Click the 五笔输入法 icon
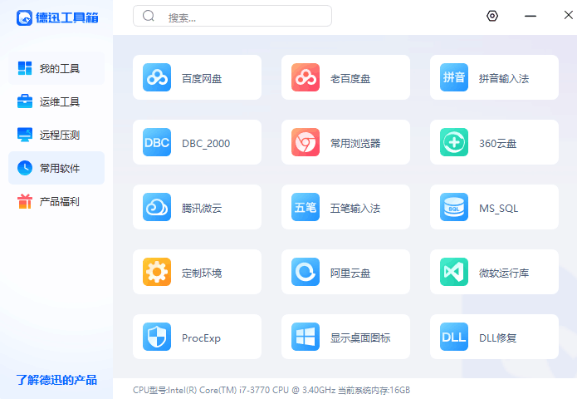The height and width of the screenshot is (399, 577). click(x=305, y=208)
